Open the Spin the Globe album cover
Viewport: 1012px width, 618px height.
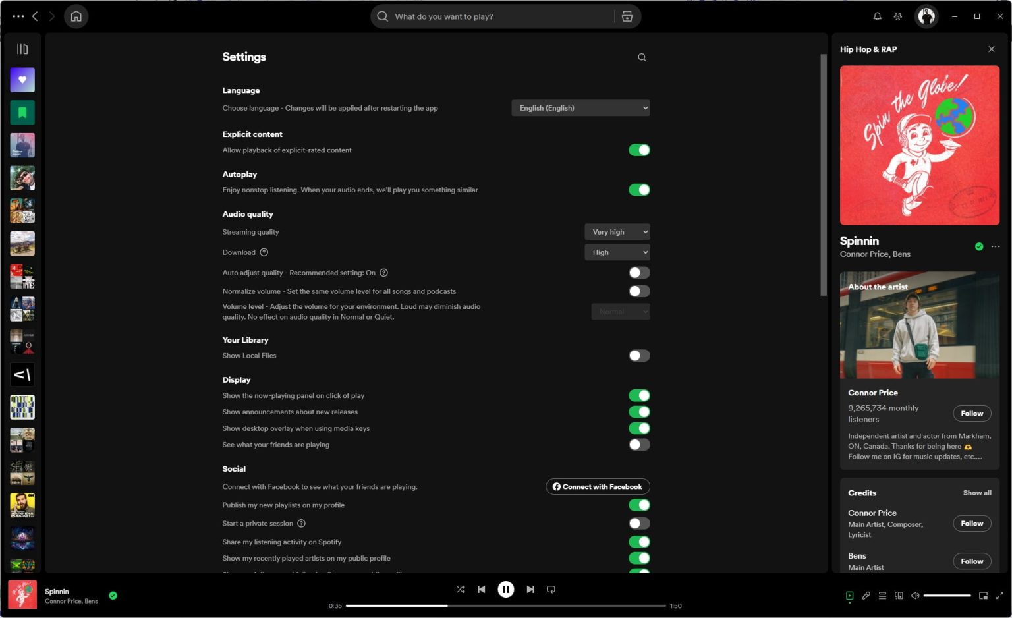point(920,146)
